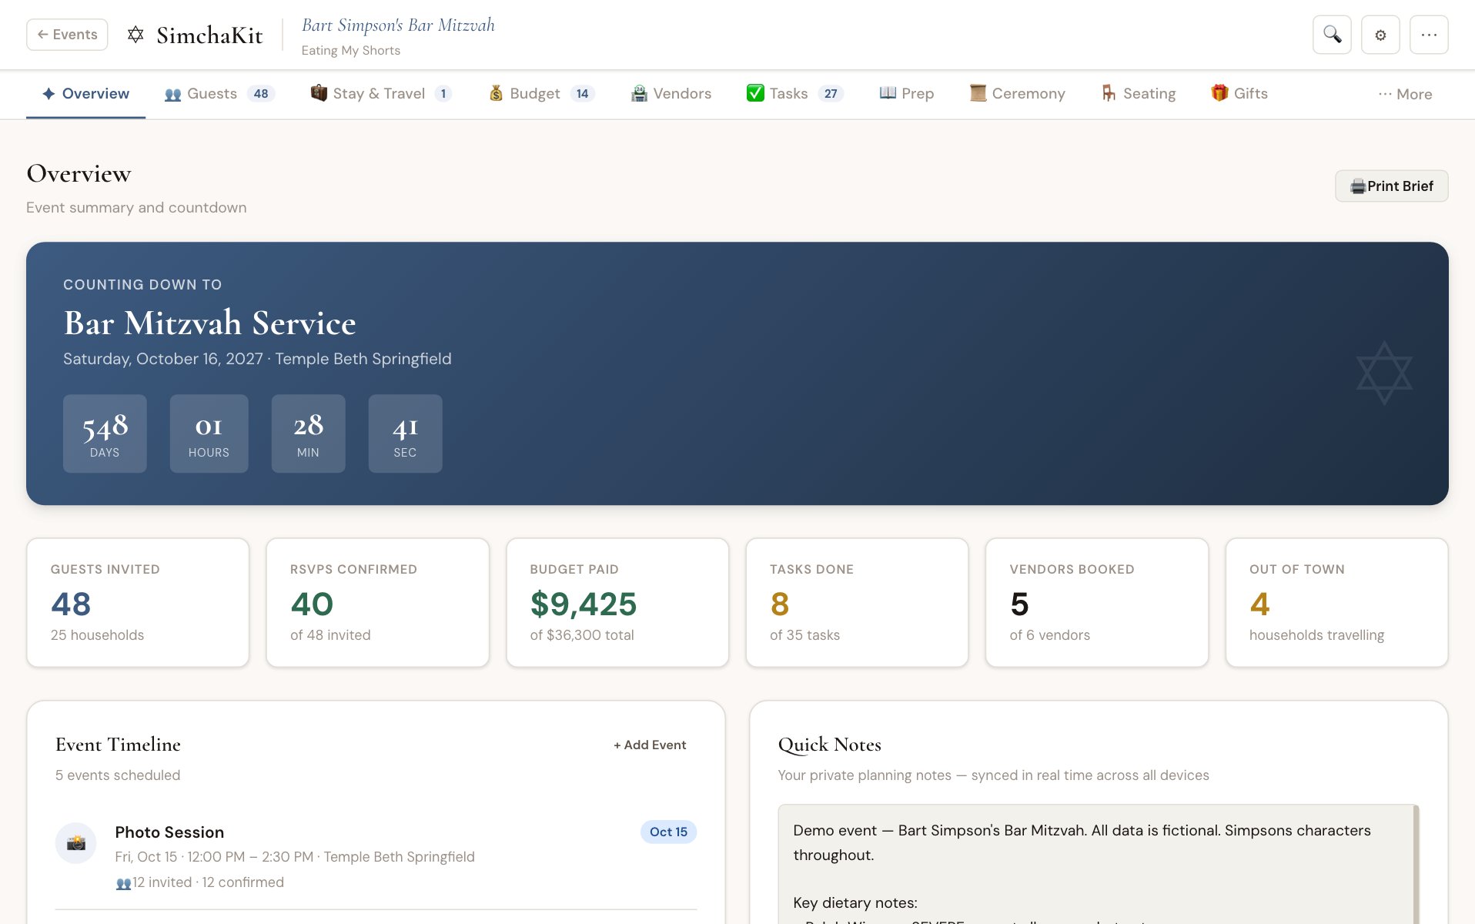The image size is (1475, 924).
Task: Click the 28 Min countdown tile
Action: [x=308, y=434]
